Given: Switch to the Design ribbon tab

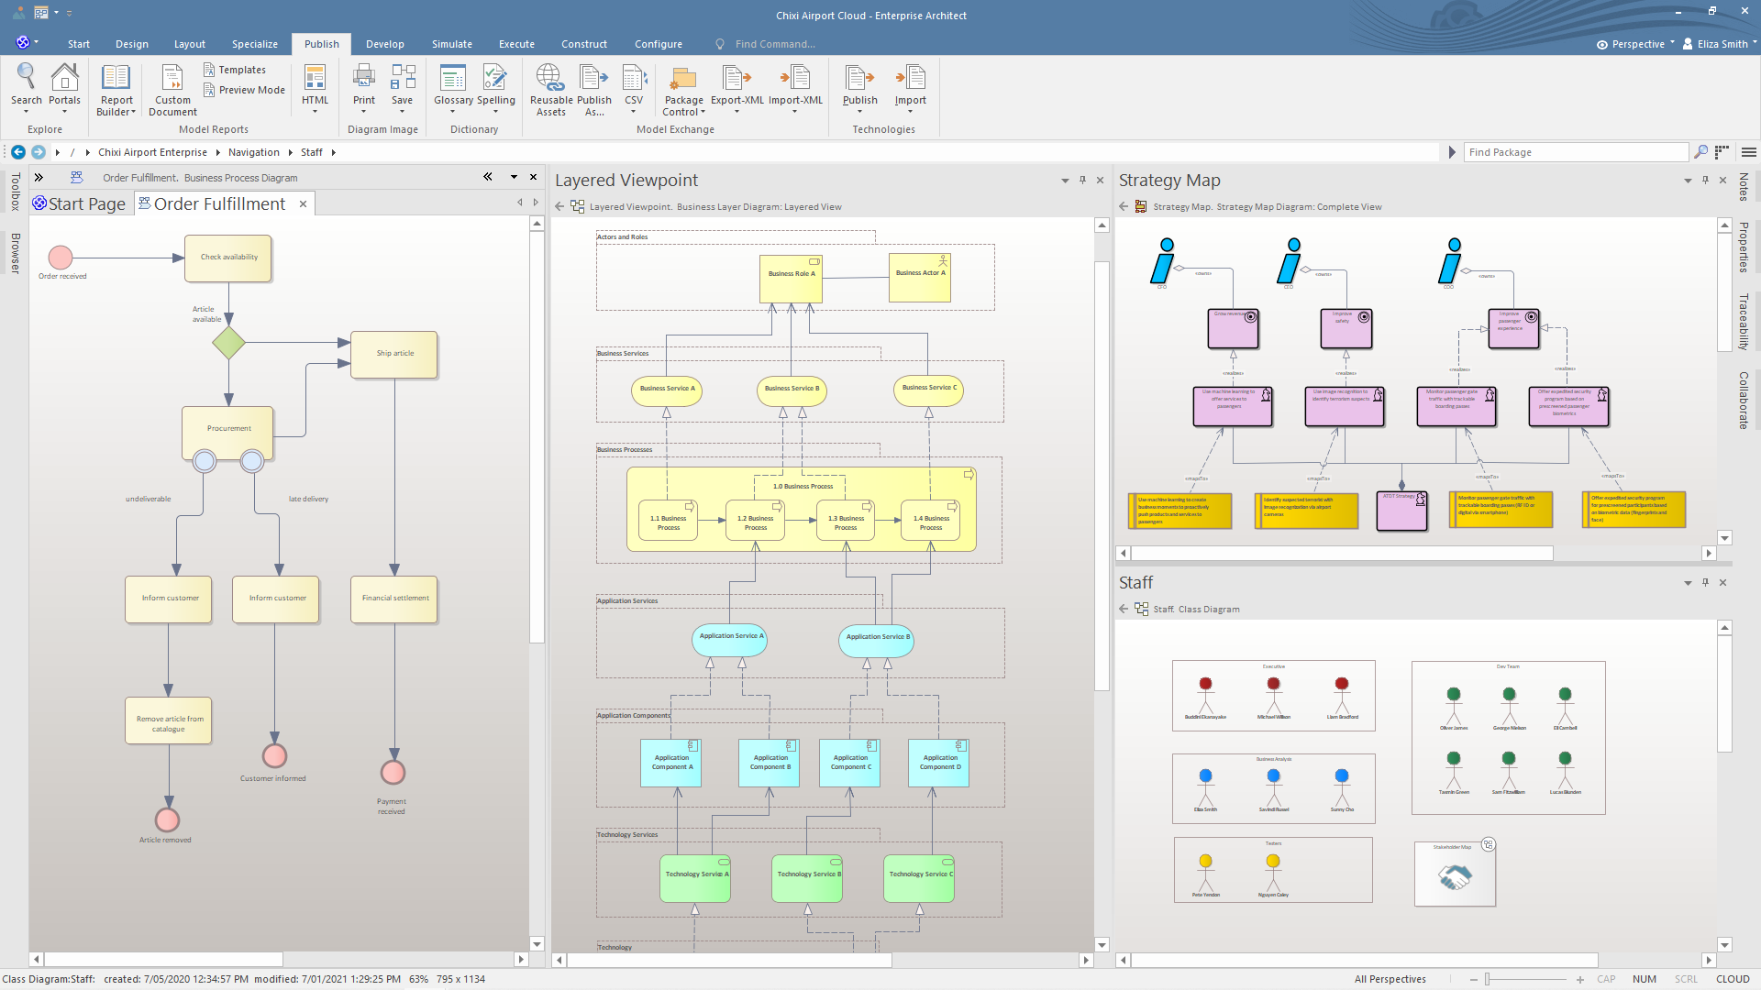Looking at the screenshot, I should coord(131,44).
